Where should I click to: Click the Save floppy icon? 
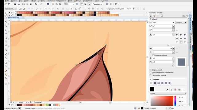15,4
